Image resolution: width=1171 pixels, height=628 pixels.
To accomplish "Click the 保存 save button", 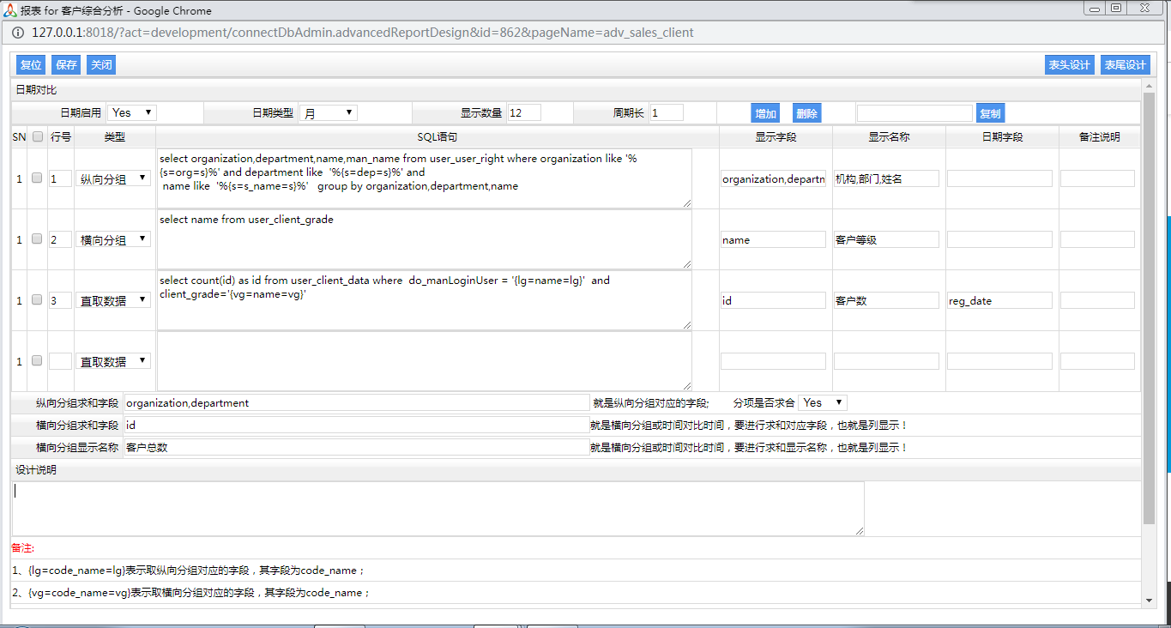I will [x=66, y=65].
